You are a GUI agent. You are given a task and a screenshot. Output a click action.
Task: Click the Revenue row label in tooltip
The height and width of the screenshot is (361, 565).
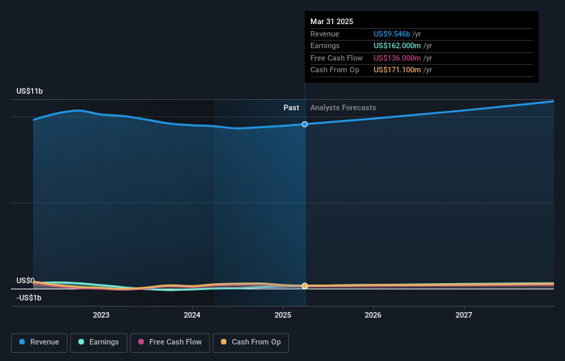pos(325,34)
